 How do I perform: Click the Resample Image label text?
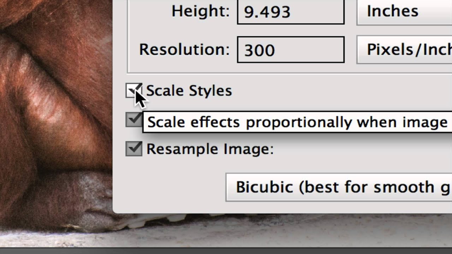(210, 149)
